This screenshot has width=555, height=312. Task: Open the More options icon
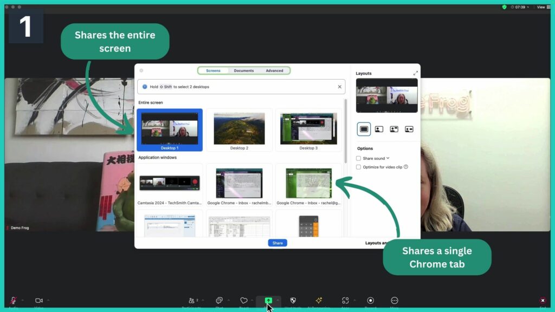(x=394, y=300)
